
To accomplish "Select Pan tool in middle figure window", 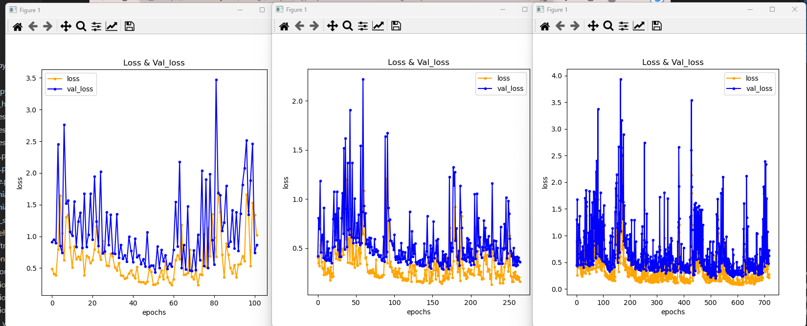I will pyautogui.click(x=332, y=26).
